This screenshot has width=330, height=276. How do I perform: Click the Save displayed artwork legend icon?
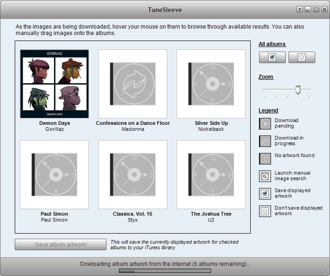click(265, 194)
